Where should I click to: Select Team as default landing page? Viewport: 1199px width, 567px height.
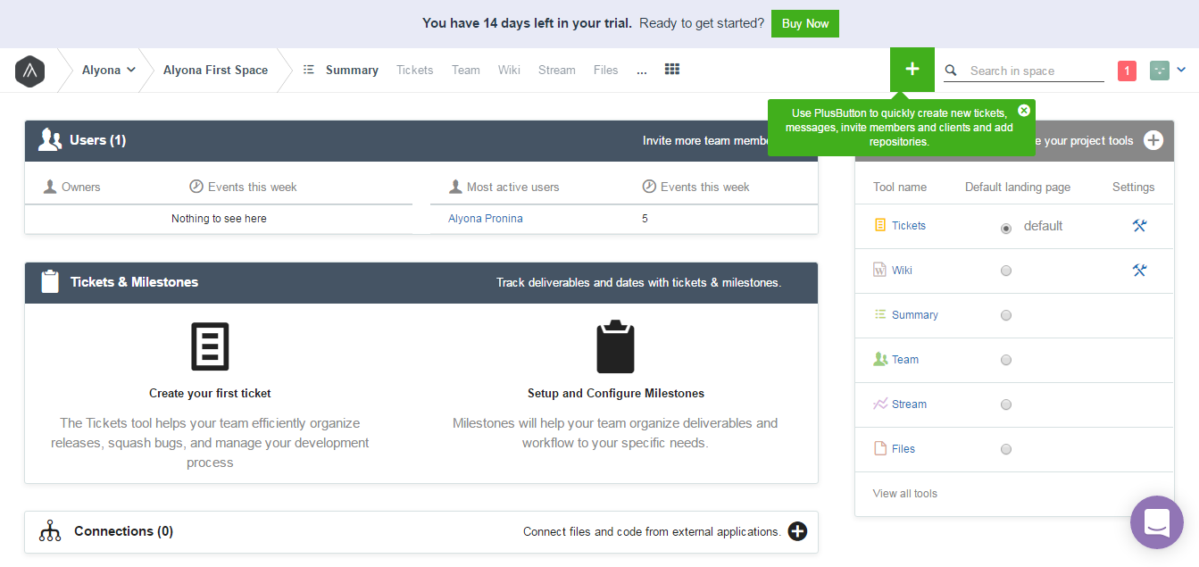pos(1006,360)
